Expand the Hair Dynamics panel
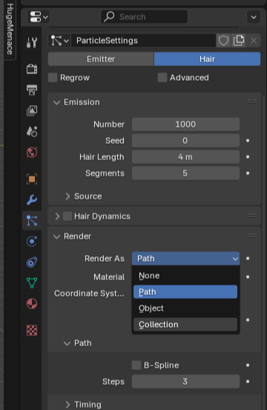Viewport: 267px width, 410px height. [57, 216]
